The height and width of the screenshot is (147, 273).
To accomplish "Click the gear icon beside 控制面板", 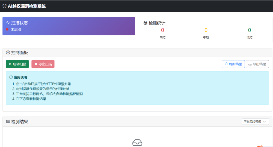I will tap(8, 53).
